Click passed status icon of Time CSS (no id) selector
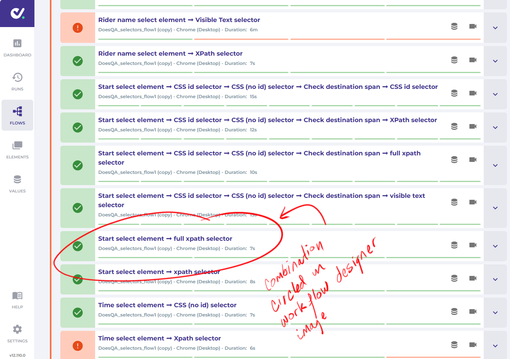 (x=78, y=313)
